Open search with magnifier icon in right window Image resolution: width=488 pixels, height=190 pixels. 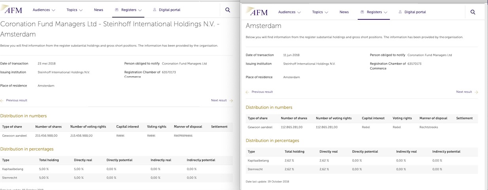[x=473, y=12]
